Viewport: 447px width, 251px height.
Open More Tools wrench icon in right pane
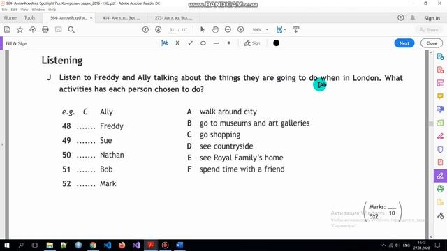point(440,215)
